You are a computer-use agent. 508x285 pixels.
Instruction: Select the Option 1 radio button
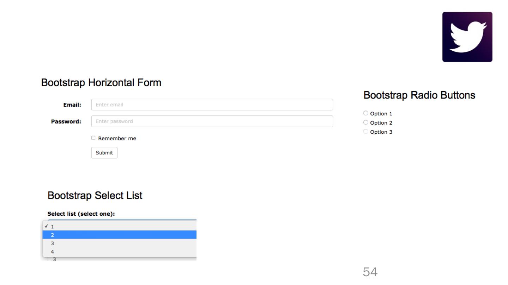pos(365,113)
